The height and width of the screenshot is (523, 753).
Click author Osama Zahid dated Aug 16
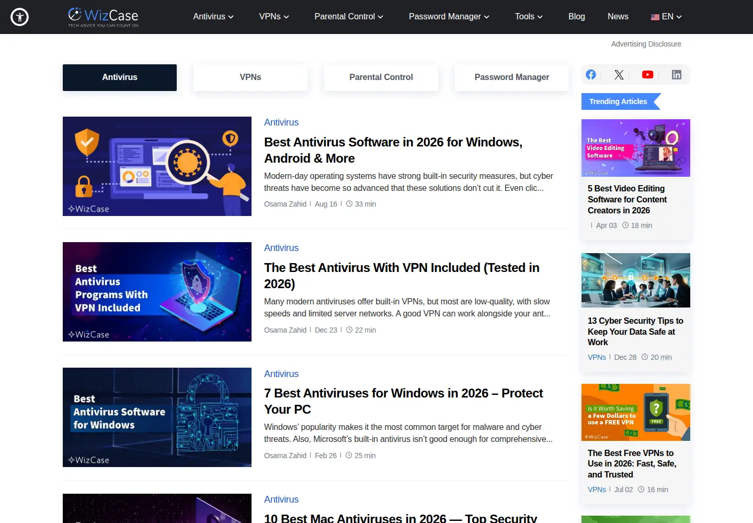pos(285,204)
